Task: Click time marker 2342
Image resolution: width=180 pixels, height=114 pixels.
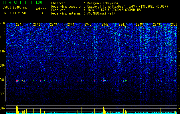Action: tap(37, 24)
